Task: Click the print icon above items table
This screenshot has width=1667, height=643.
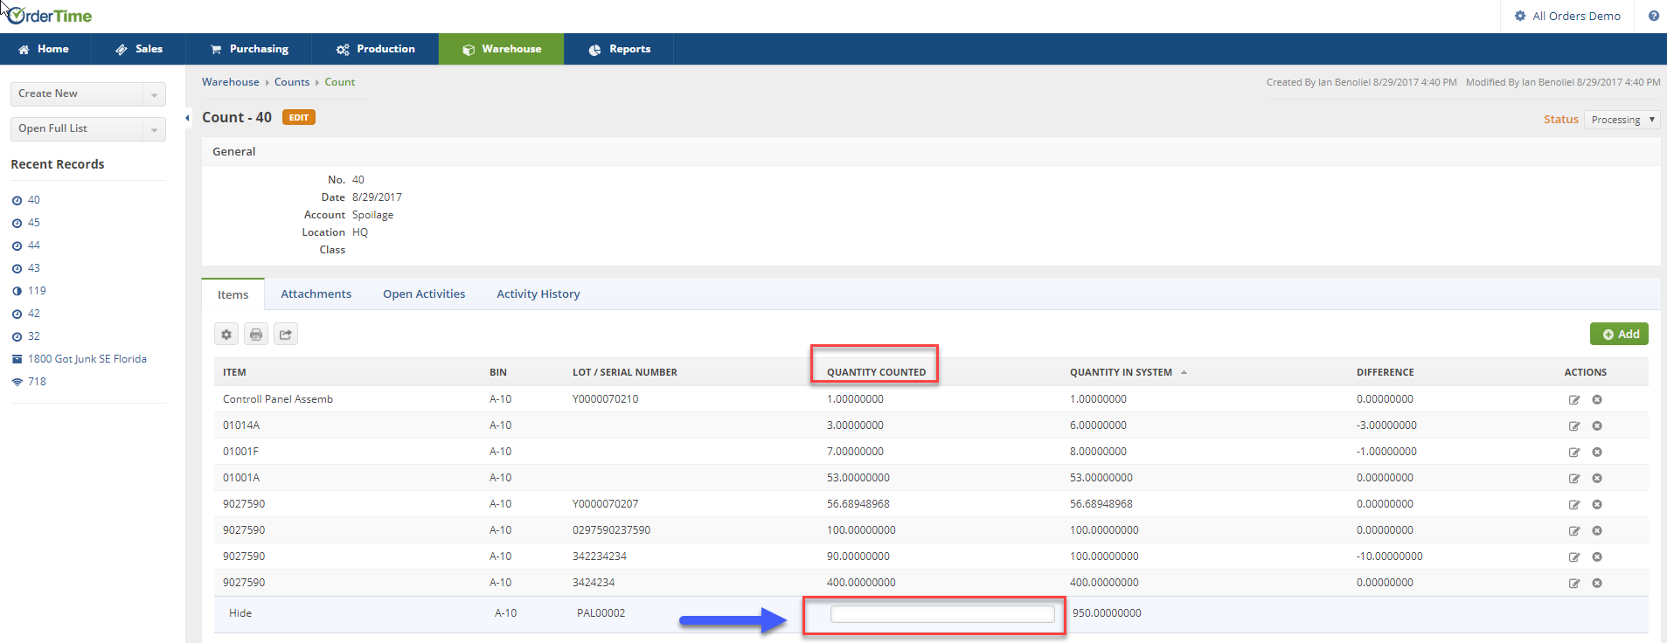Action: (256, 335)
